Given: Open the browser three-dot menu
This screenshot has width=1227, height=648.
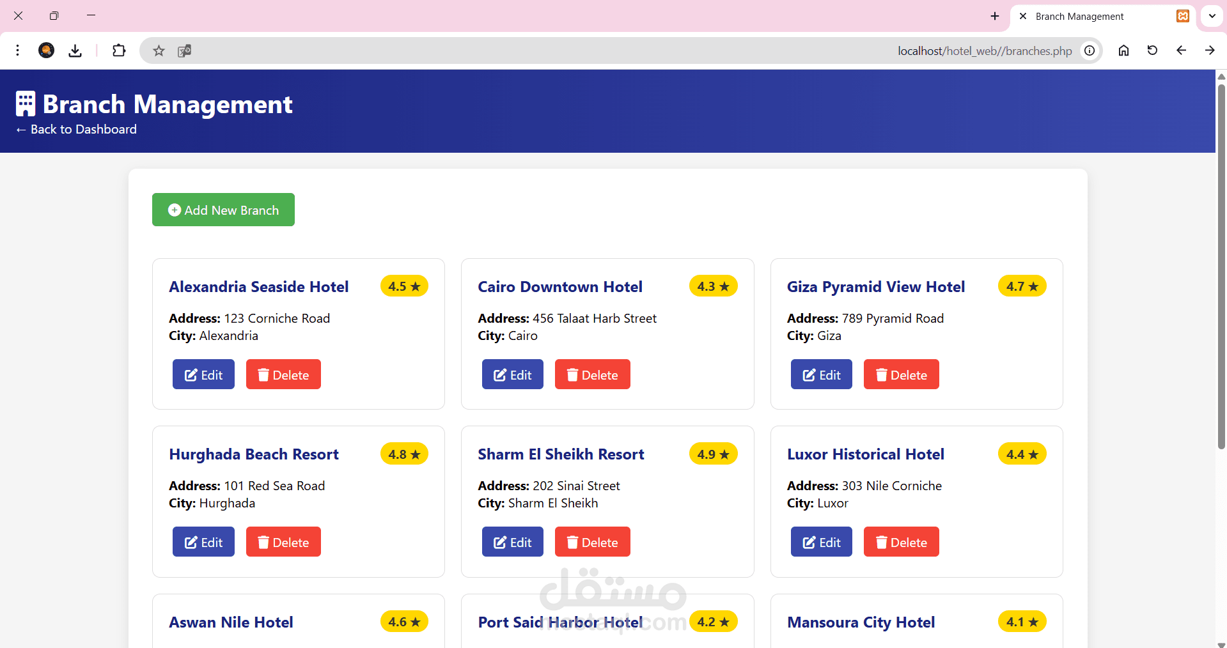Looking at the screenshot, I should pos(18,50).
